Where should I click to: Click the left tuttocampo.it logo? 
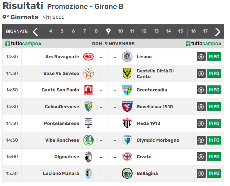(x=23, y=44)
